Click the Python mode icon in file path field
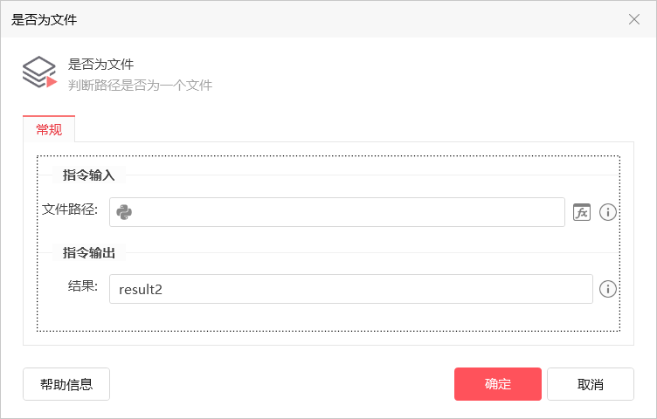The width and height of the screenshot is (657, 419). (x=124, y=212)
